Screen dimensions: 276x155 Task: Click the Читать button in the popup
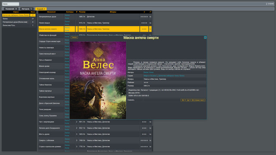tap(74, 37)
